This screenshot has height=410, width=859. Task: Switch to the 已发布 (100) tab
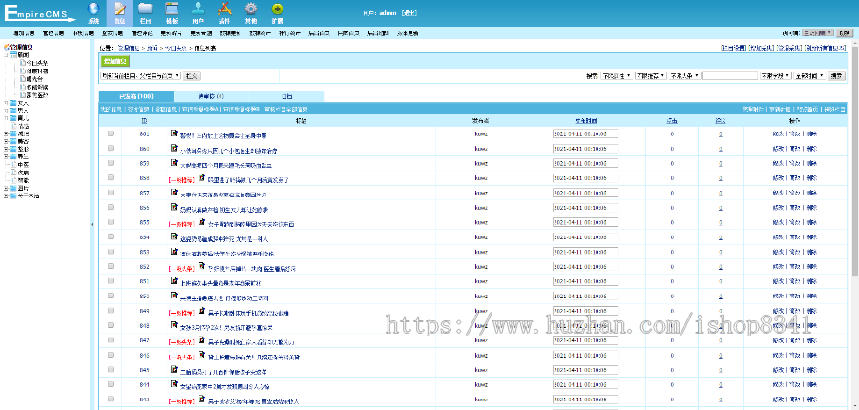(136, 96)
